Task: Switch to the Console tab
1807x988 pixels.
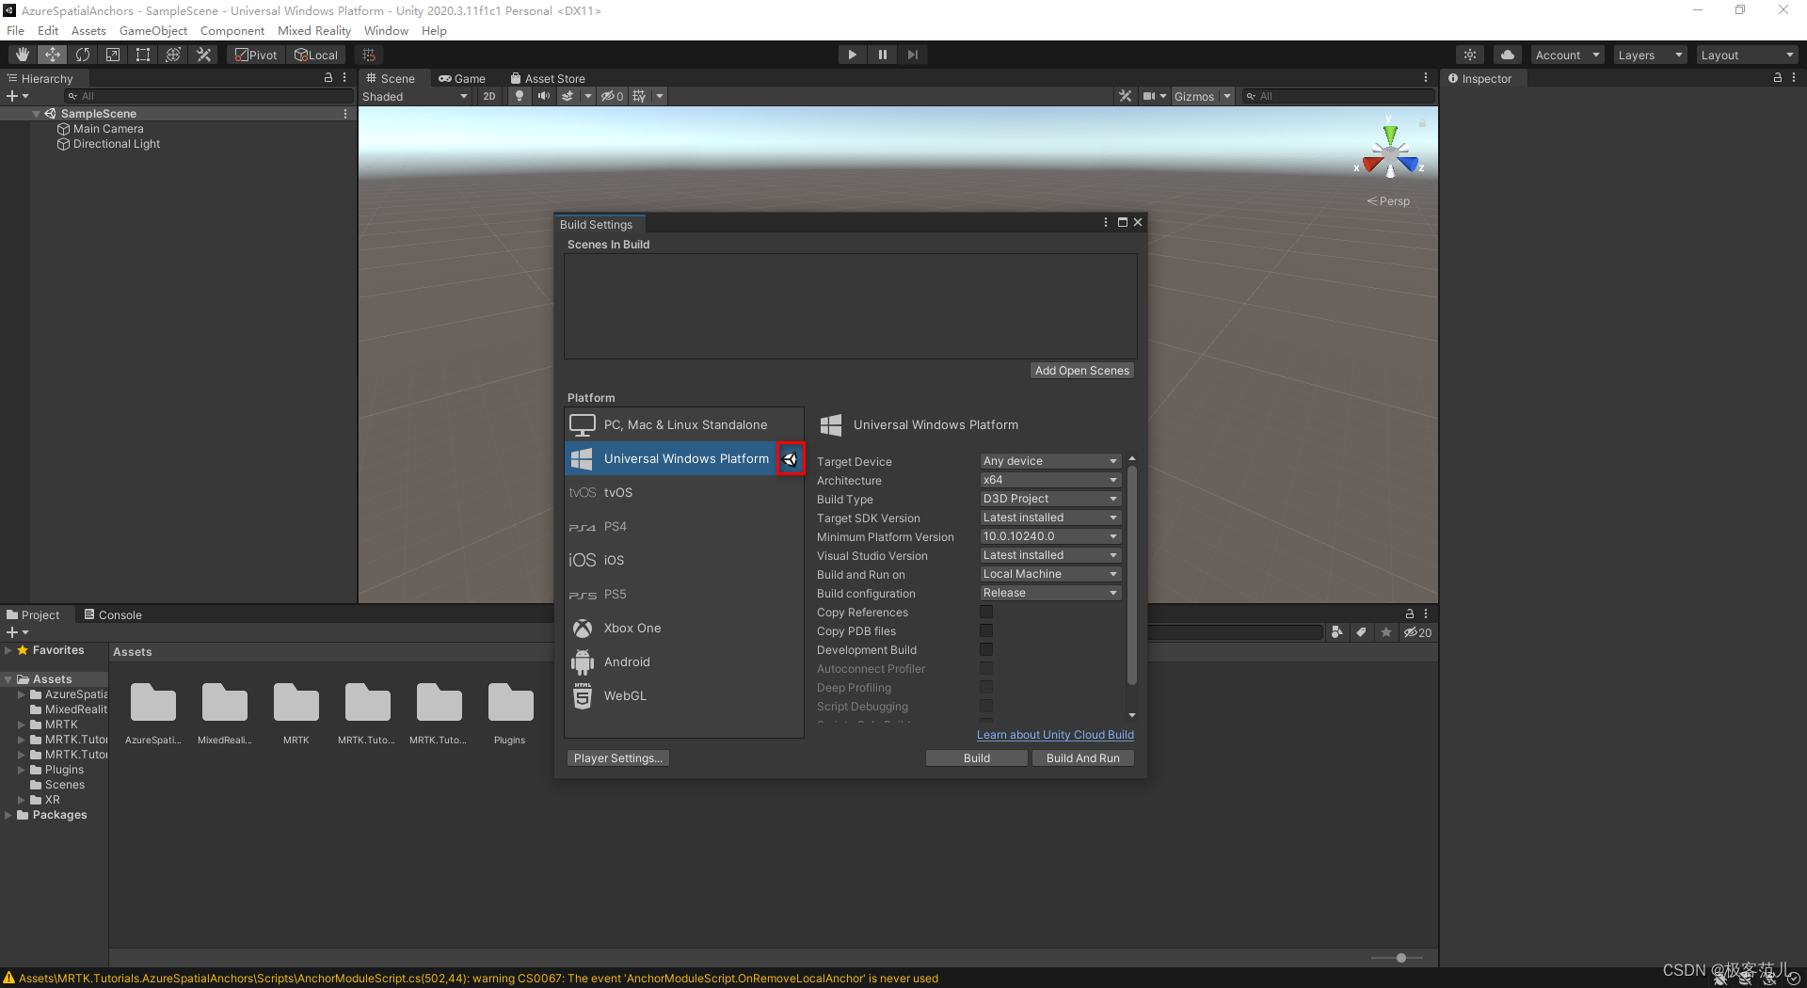Action: click(113, 614)
